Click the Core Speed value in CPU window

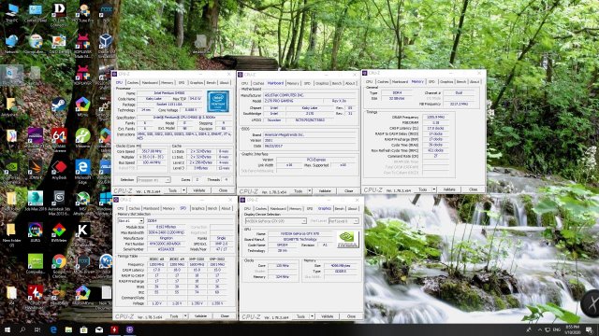[x=152, y=151]
